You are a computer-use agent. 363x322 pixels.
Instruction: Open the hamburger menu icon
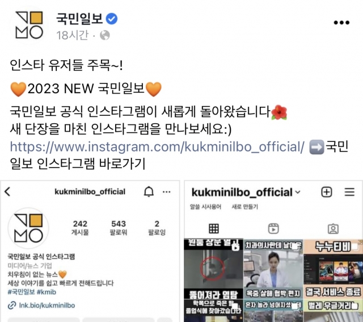(x=349, y=192)
